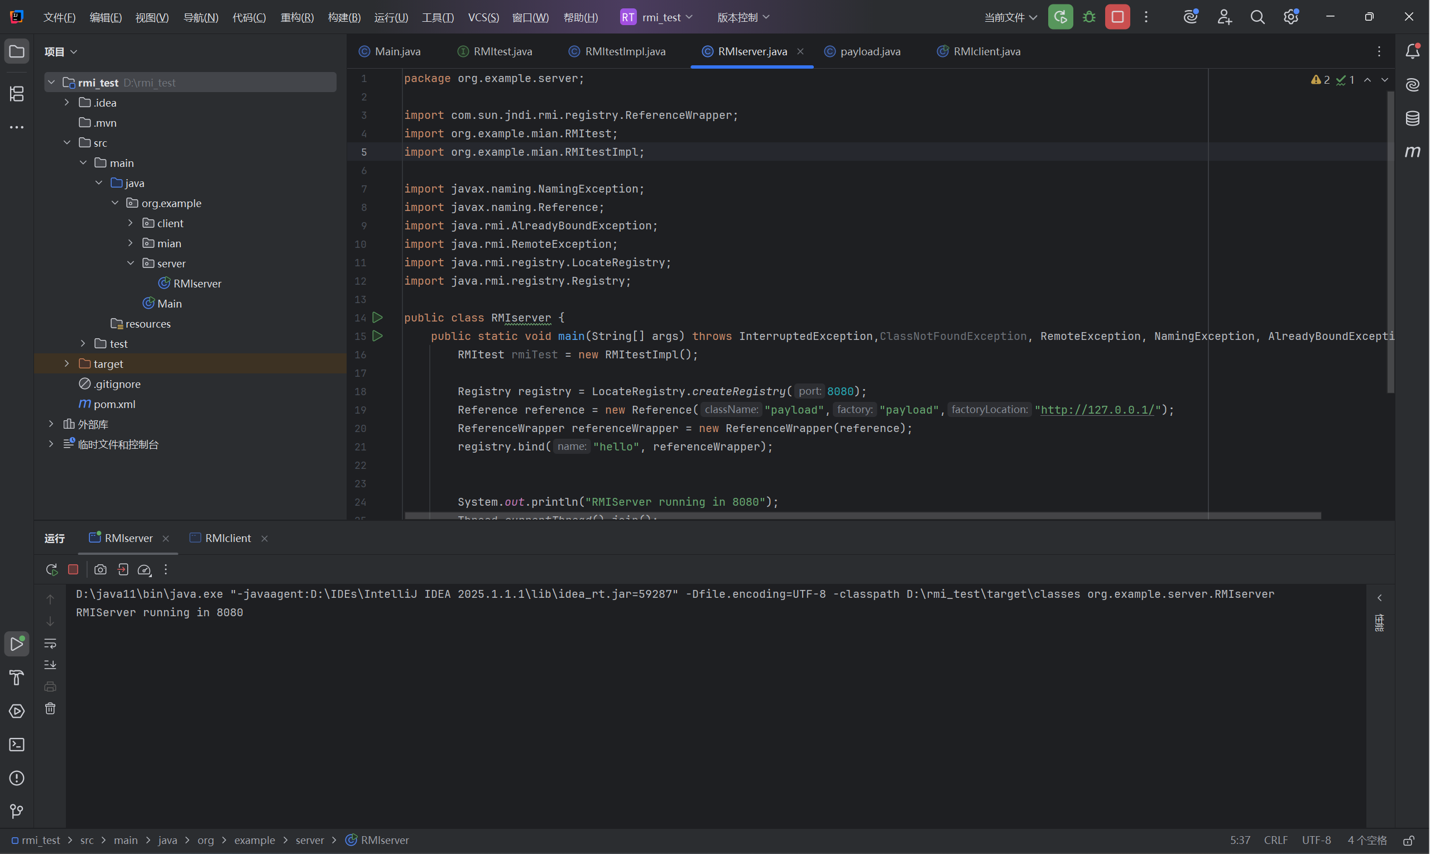The height and width of the screenshot is (854, 1430).
Task: Open the http://127.0.0.1/ link in code
Action: tap(1097, 410)
